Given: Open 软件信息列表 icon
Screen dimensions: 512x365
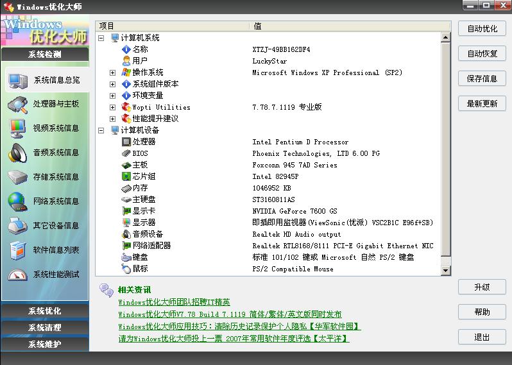Looking at the screenshot, I should point(17,250).
